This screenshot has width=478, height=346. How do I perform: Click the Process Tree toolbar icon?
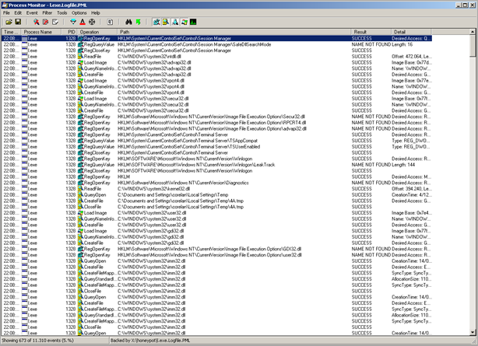coord(110,22)
